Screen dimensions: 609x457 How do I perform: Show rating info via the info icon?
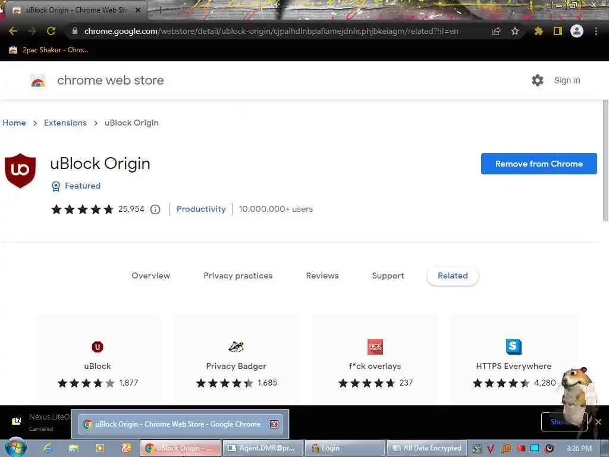coord(155,209)
